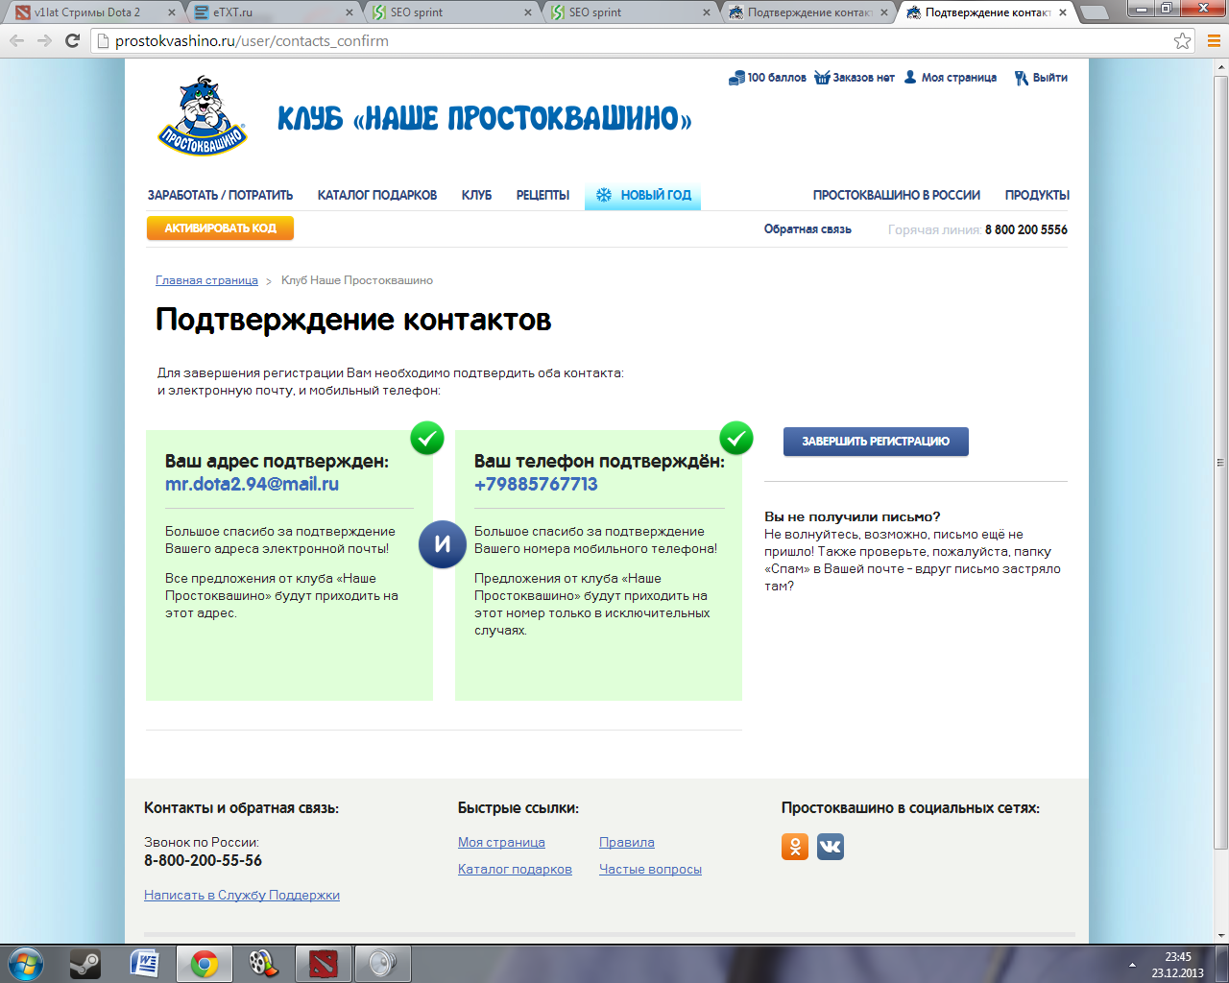Open cart 'Заказов нет'
Image resolution: width=1229 pixels, height=983 pixels.
click(855, 78)
